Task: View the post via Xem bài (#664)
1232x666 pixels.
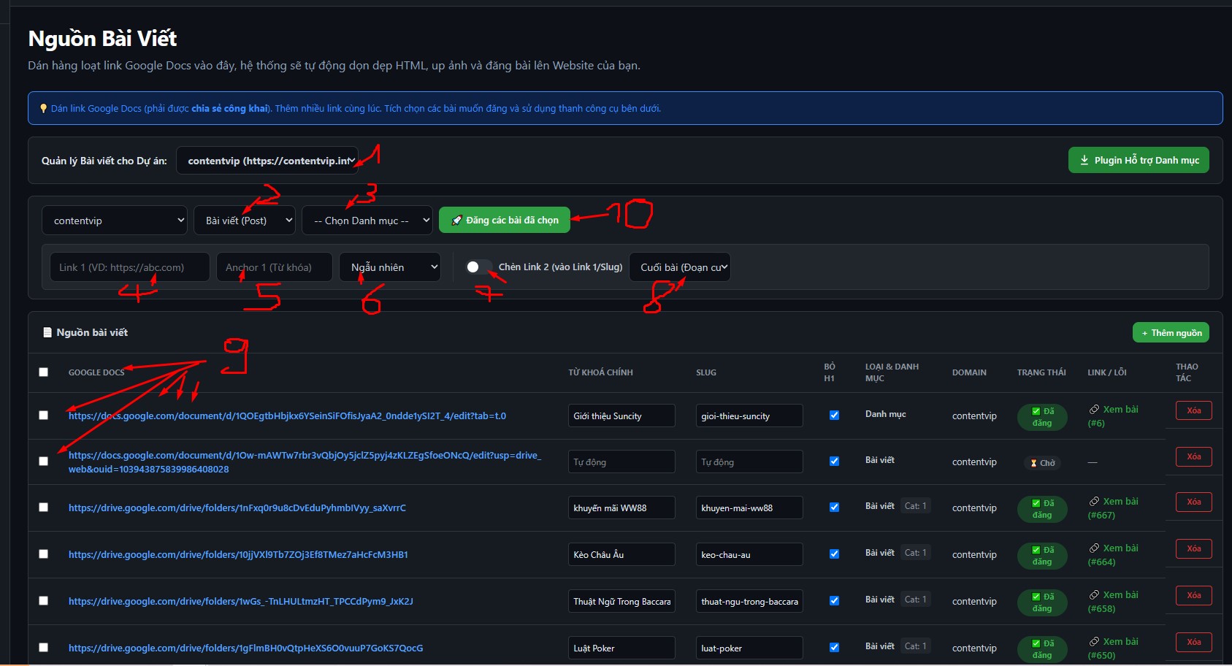Action: pyautogui.click(x=1114, y=555)
